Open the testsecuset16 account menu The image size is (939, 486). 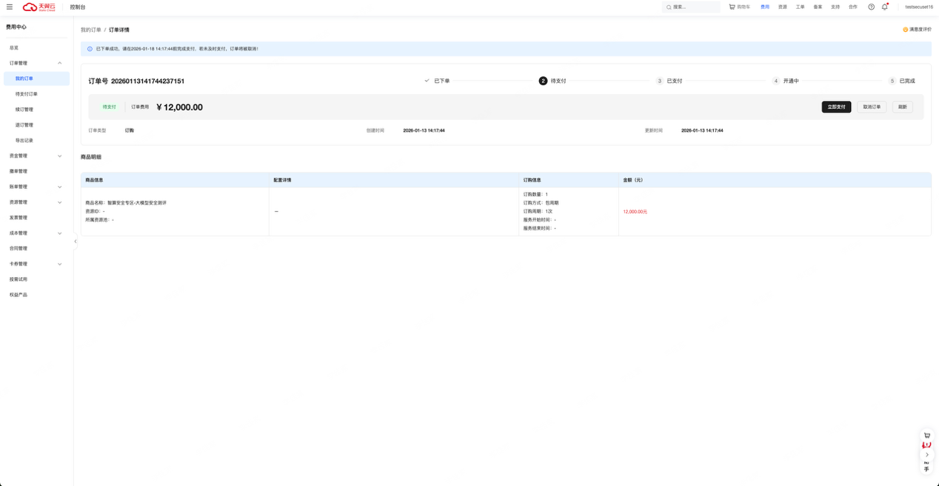pyautogui.click(x=919, y=7)
